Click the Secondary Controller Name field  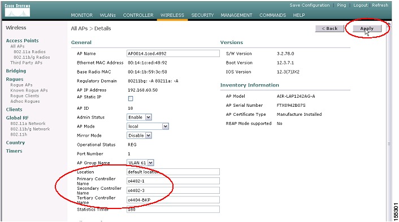pyautogui.click(x=173, y=190)
